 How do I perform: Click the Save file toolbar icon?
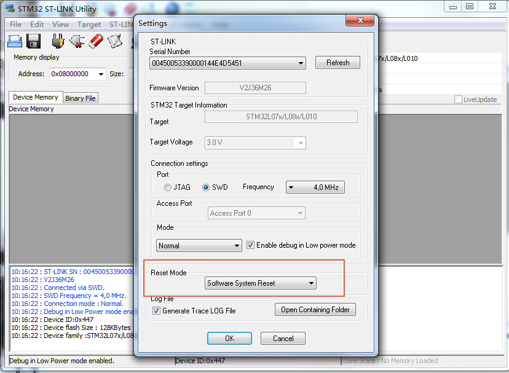coord(34,41)
